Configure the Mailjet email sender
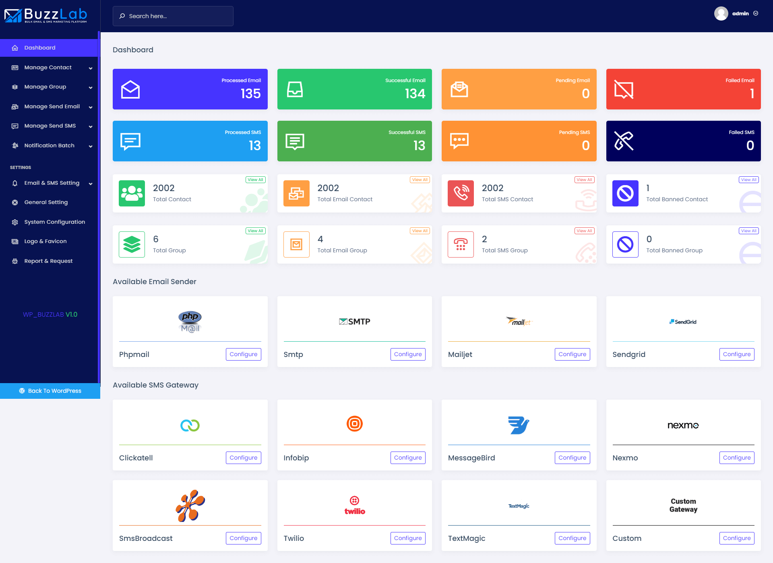Screen dimensions: 773x563 pyautogui.click(x=572, y=354)
